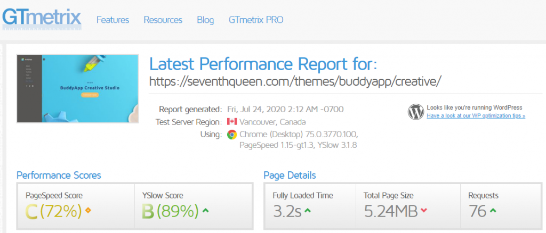Image resolution: width=546 pixels, height=233 pixels.
Task: Click the PageSpeed Score orange diamond indicator
Action: point(88,210)
